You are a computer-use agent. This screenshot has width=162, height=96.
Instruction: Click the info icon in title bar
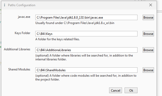[5, 5]
